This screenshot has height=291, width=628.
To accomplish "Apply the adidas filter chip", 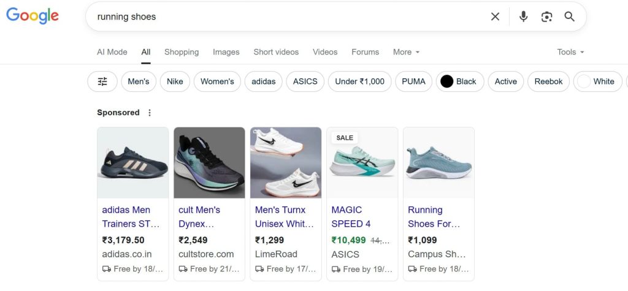I will pyautogui.click(x=264, y=81).
